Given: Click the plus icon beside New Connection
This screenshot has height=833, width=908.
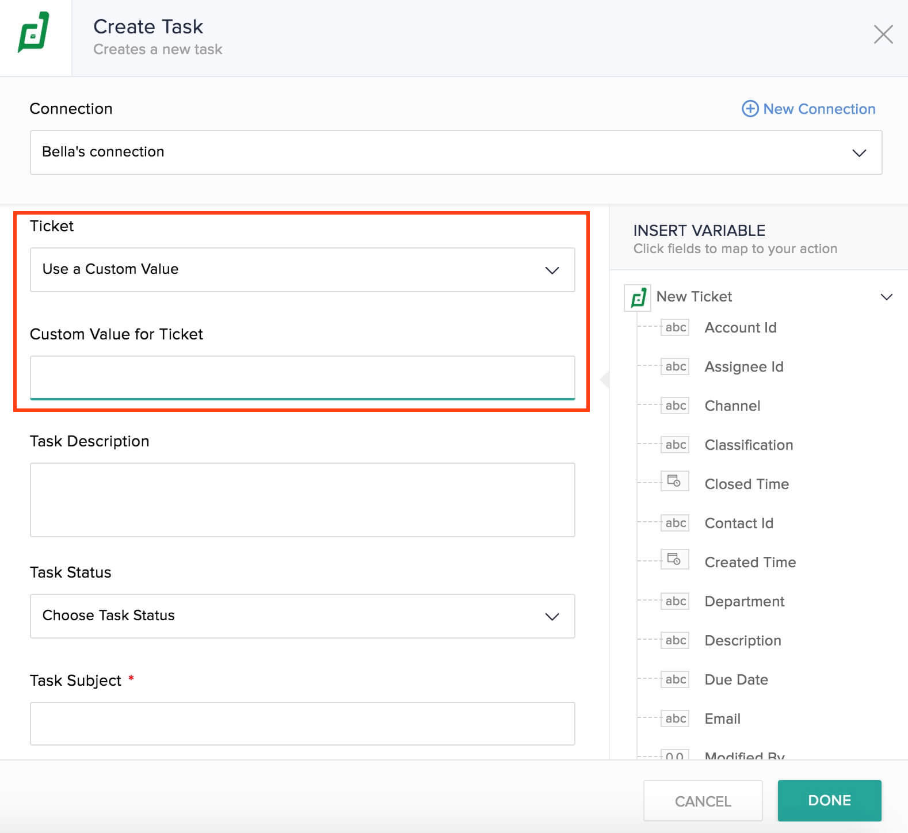Looking at the screenshot, I should (750, 109).
